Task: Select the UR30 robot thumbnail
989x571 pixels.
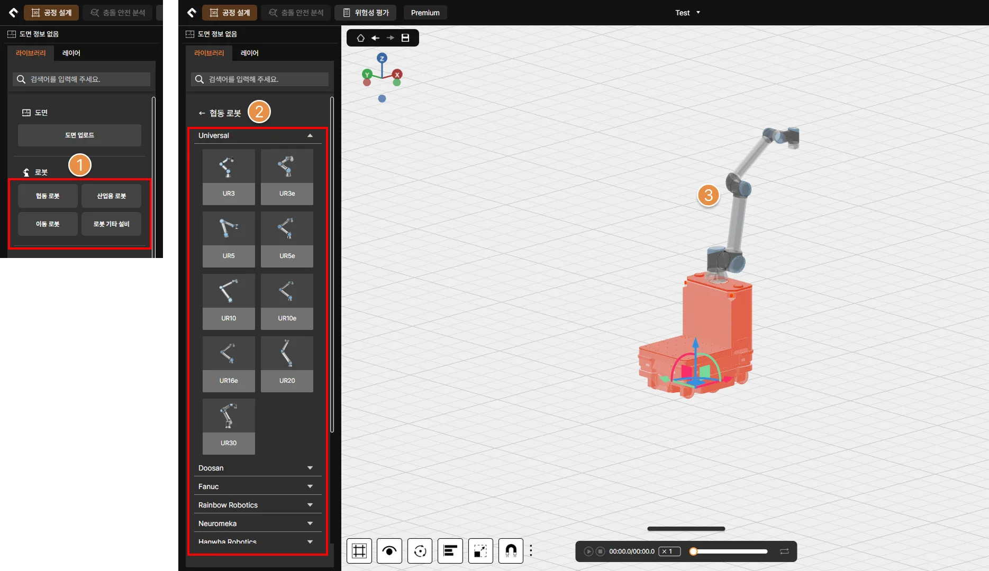Action: point(229,426)
